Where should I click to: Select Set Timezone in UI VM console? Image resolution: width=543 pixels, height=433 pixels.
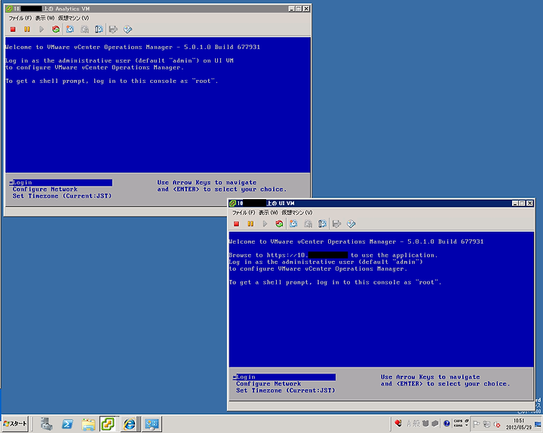click(x=285, y=391)
